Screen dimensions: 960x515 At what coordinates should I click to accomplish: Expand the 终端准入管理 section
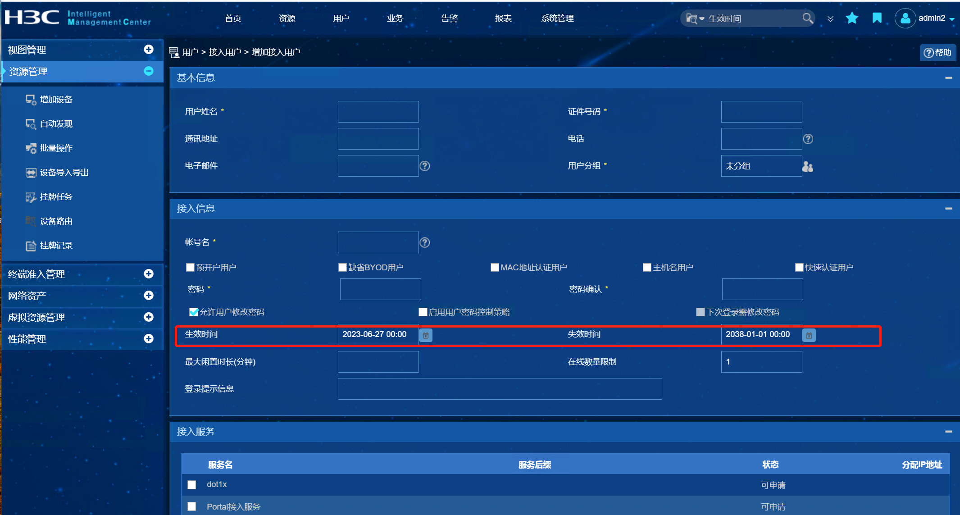[149, 273]
